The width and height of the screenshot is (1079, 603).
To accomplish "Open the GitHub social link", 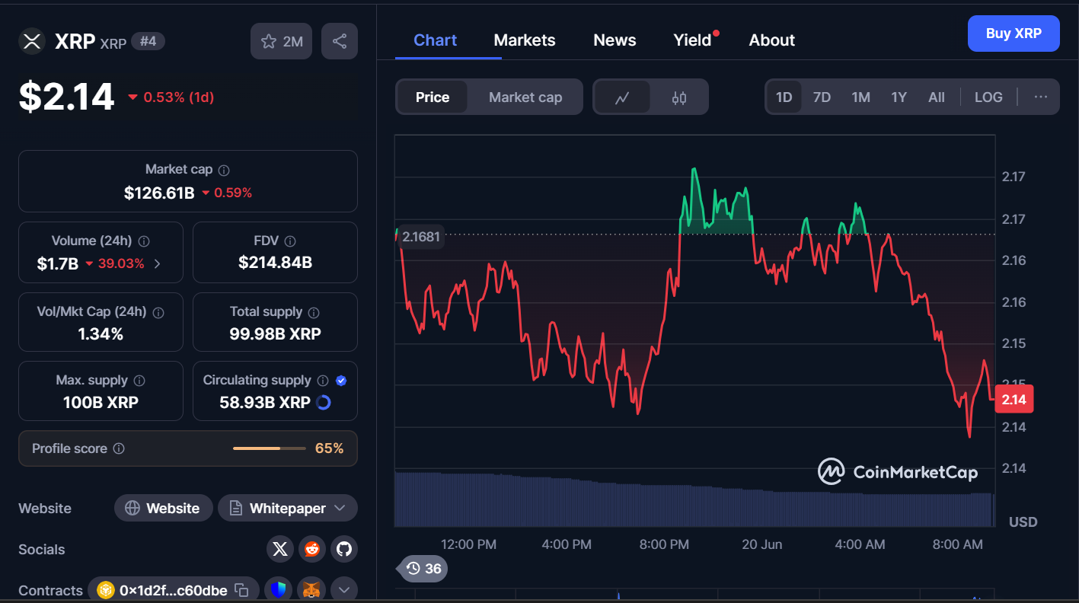I will (344, 549).
